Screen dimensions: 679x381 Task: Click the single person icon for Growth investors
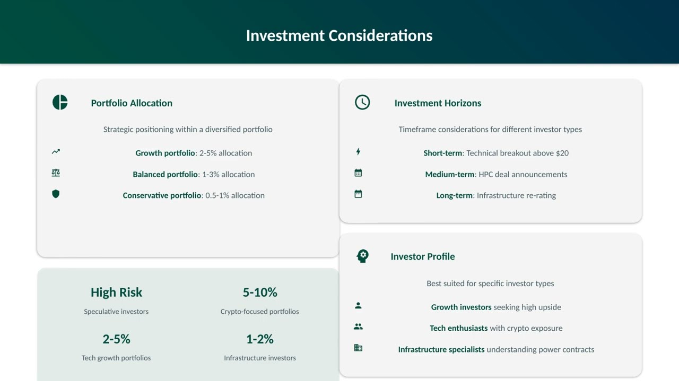pyautogui.click(x=358, y=306)
